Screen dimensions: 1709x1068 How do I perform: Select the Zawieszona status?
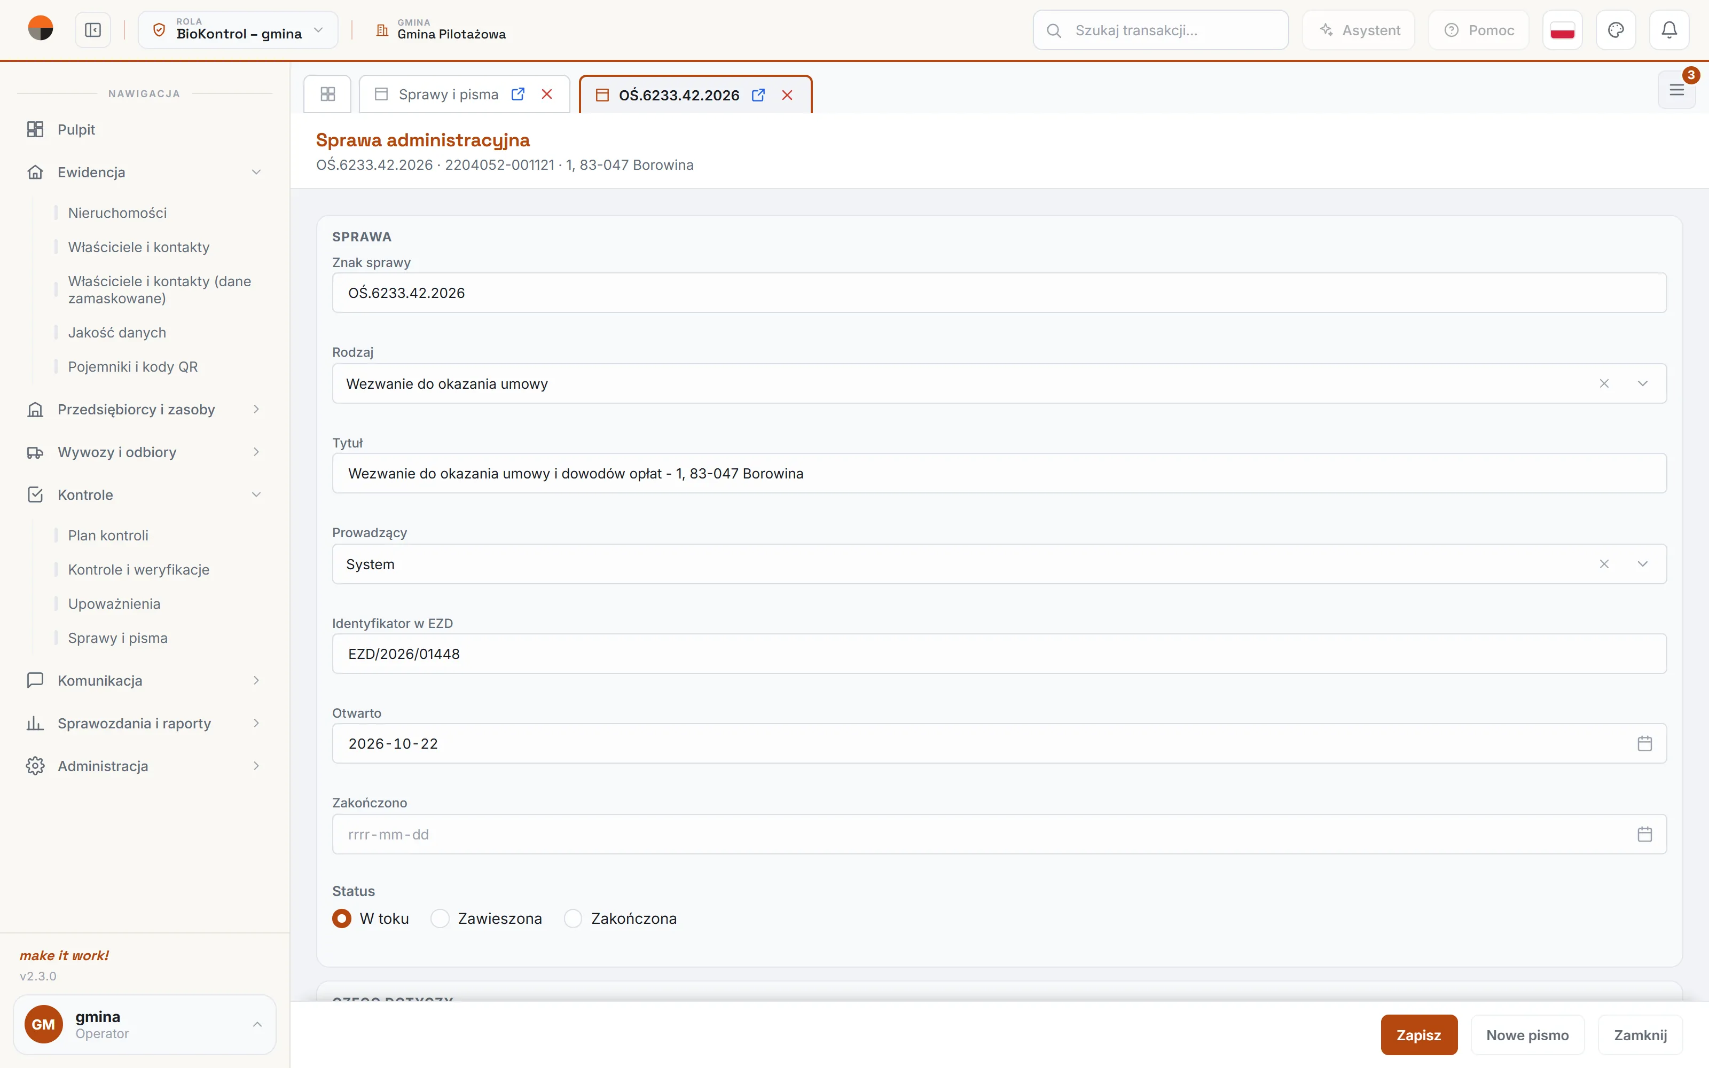pyautogui.click(x=440, y=918)
